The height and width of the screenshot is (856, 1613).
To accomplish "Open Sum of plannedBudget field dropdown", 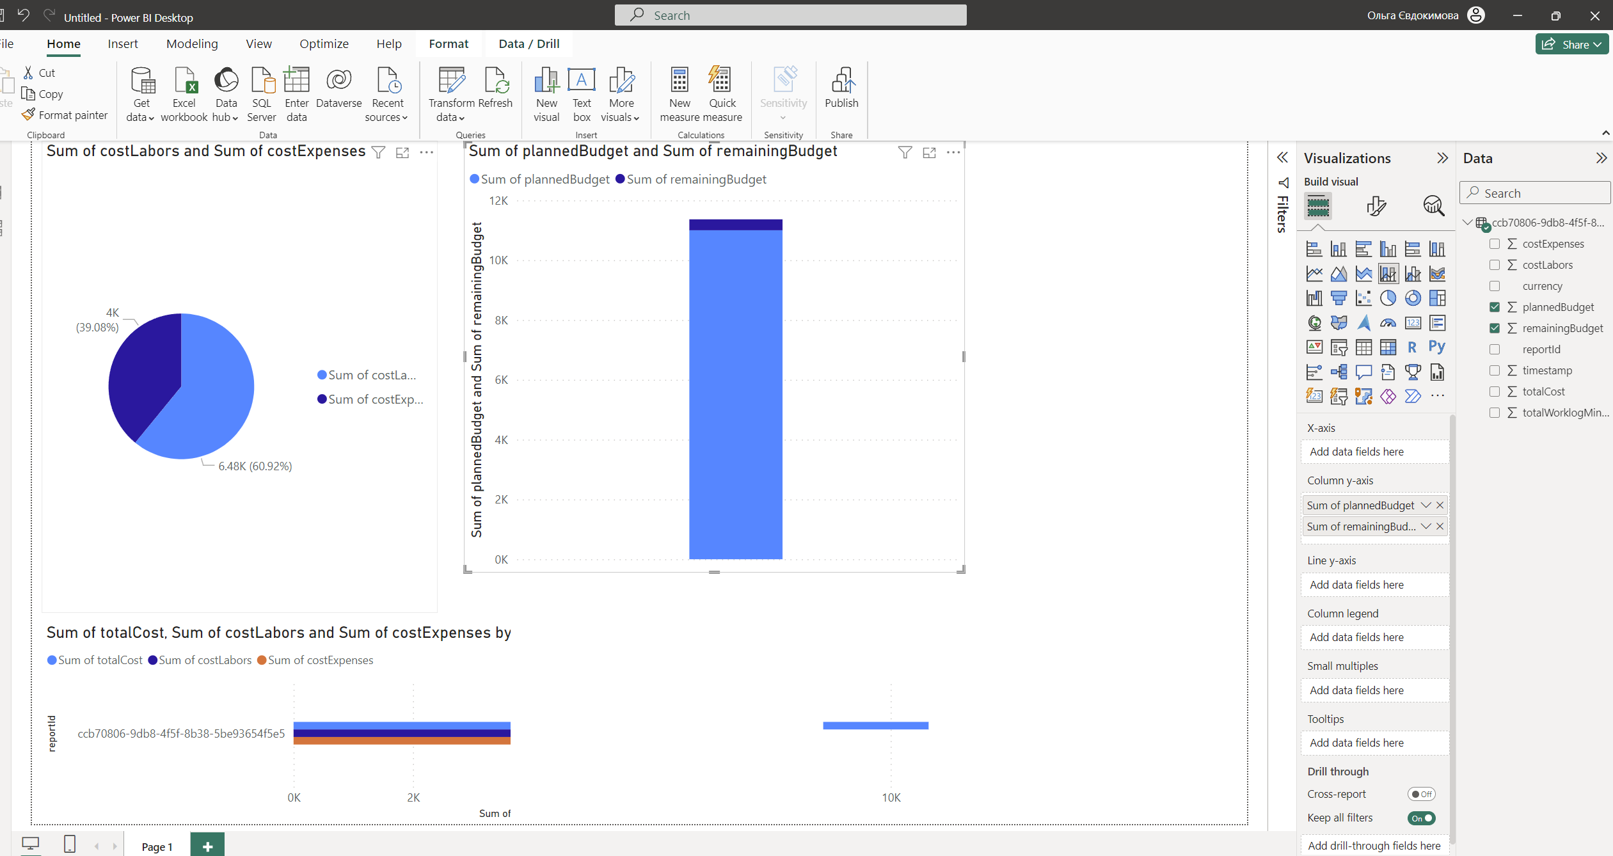I will (1426, 505).
